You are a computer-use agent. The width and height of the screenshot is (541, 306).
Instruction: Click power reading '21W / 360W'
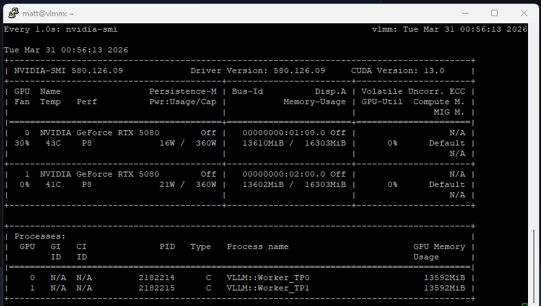pos(188,184)
